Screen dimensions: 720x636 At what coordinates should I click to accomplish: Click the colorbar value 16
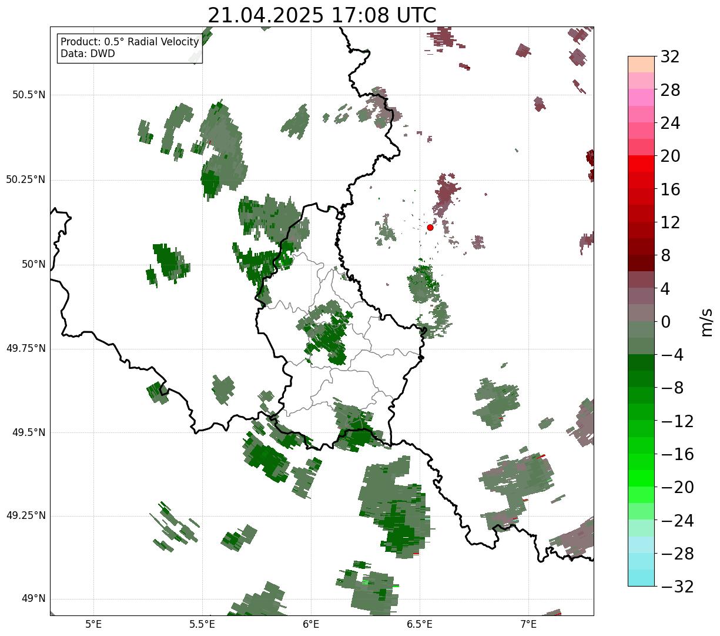pos(670,189)
